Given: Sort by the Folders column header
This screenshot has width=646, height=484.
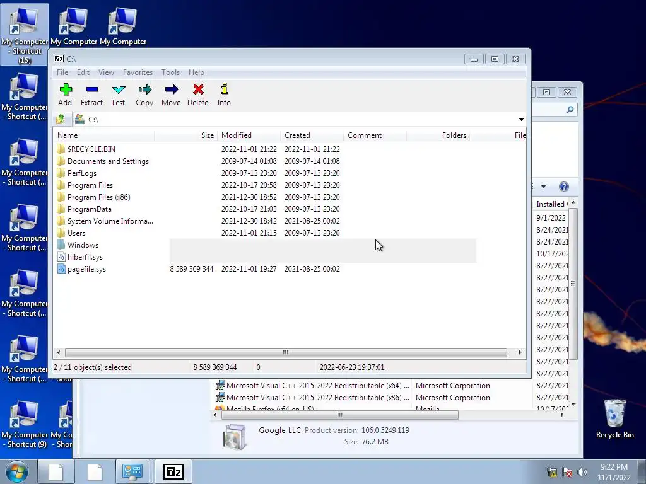Looking at the screenshot, I should (438, 135).
